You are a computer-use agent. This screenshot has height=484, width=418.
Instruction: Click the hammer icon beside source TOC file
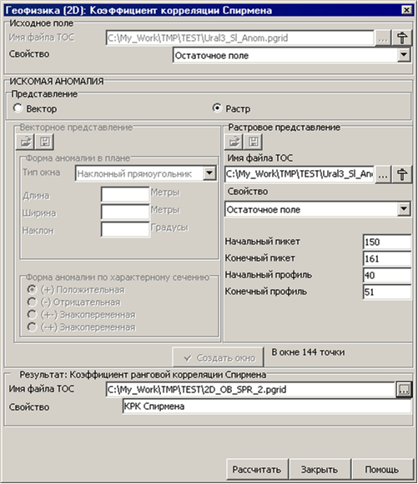pyautogui.click(x=402, y=37)
